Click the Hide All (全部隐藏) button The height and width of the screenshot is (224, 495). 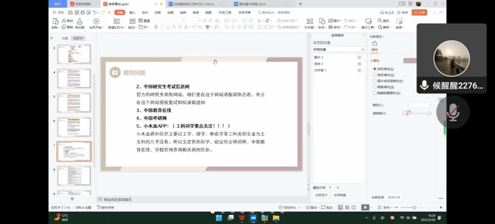340,195
